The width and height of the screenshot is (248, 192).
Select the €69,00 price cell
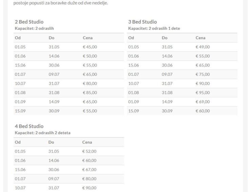point(203,102)
